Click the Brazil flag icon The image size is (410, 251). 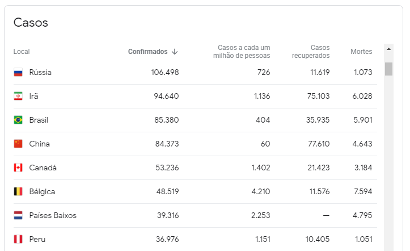[18, 120]
